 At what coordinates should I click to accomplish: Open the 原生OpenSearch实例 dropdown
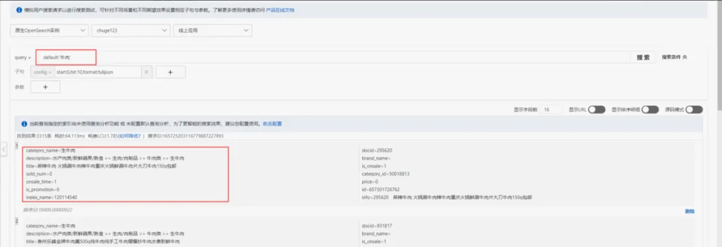[49, 30]
